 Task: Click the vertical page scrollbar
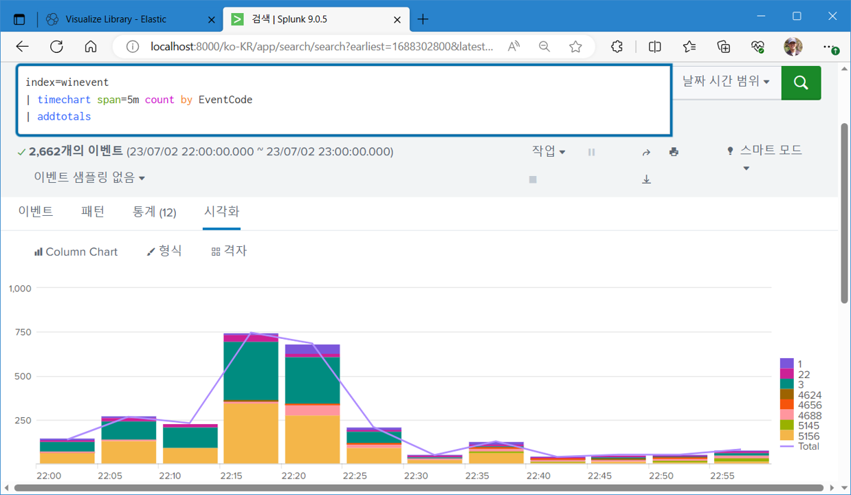click(845, 213)
